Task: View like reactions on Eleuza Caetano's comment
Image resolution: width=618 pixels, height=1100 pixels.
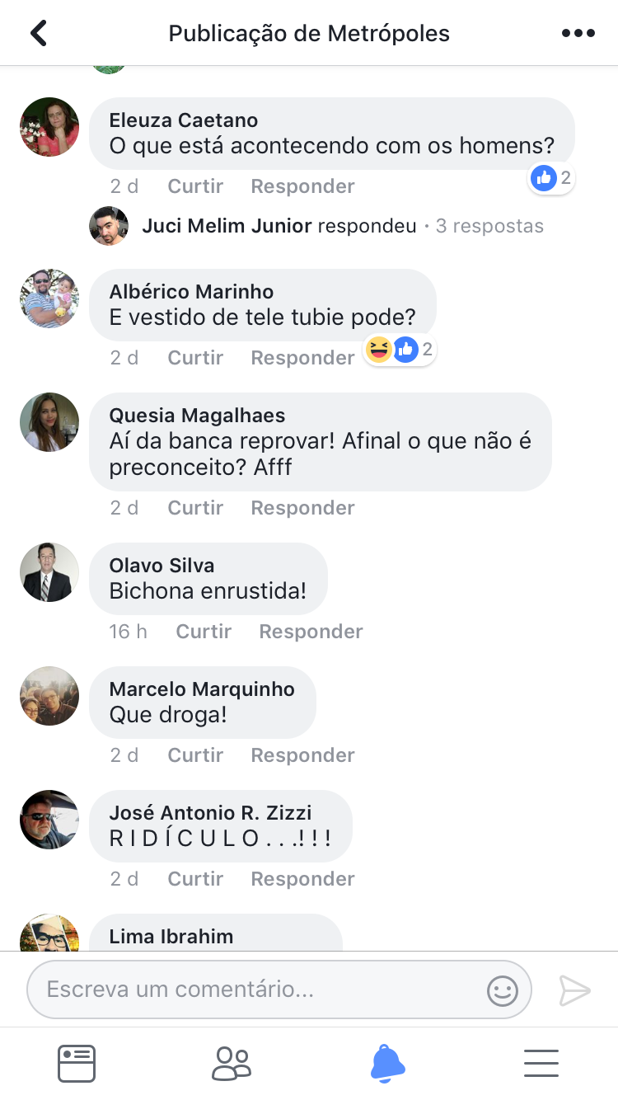Action: pos(552,177)
